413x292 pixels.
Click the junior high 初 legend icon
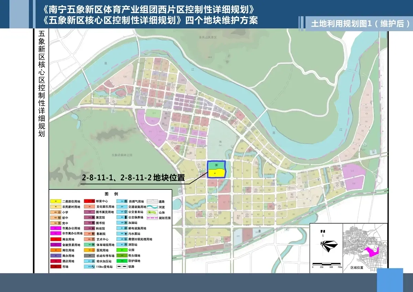point(59,218)
